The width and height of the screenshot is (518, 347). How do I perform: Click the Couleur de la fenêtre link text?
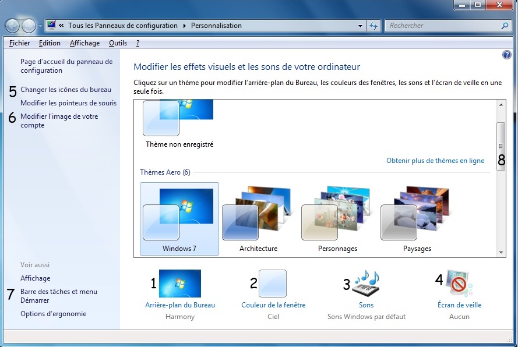click(273, 305)
